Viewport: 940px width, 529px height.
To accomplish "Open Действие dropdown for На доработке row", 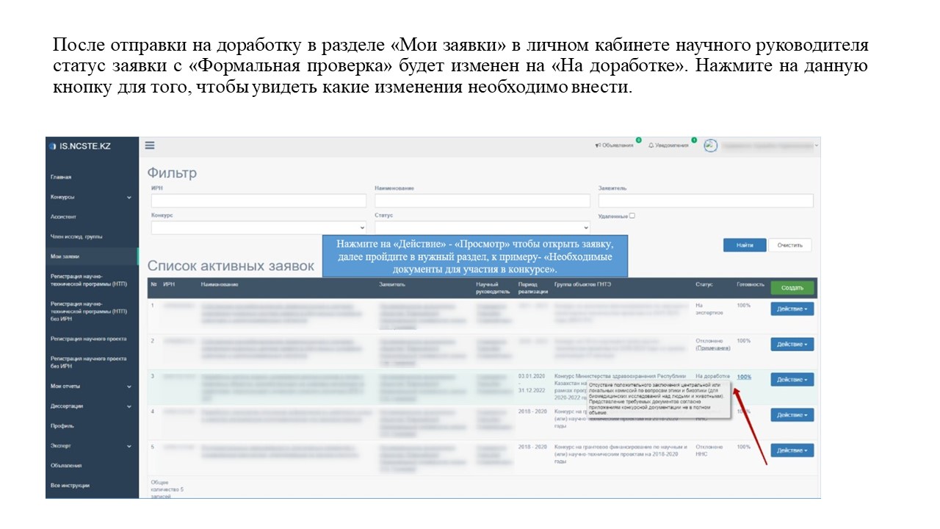I will click(x=792, y=379).
